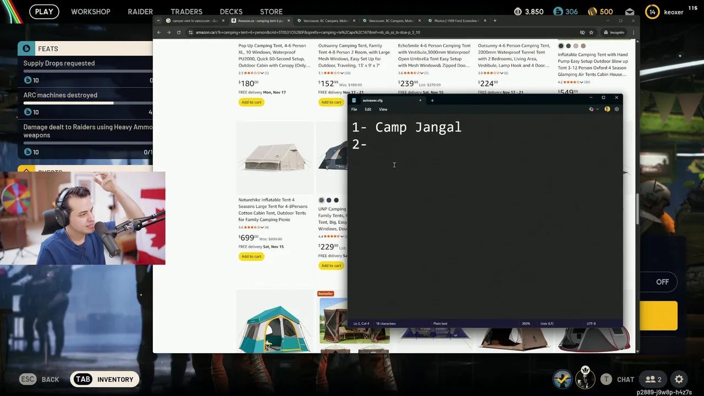Bookmark the page with star icon
The image size is (704, 396).
pyautogui.click(x=591, y=32)
